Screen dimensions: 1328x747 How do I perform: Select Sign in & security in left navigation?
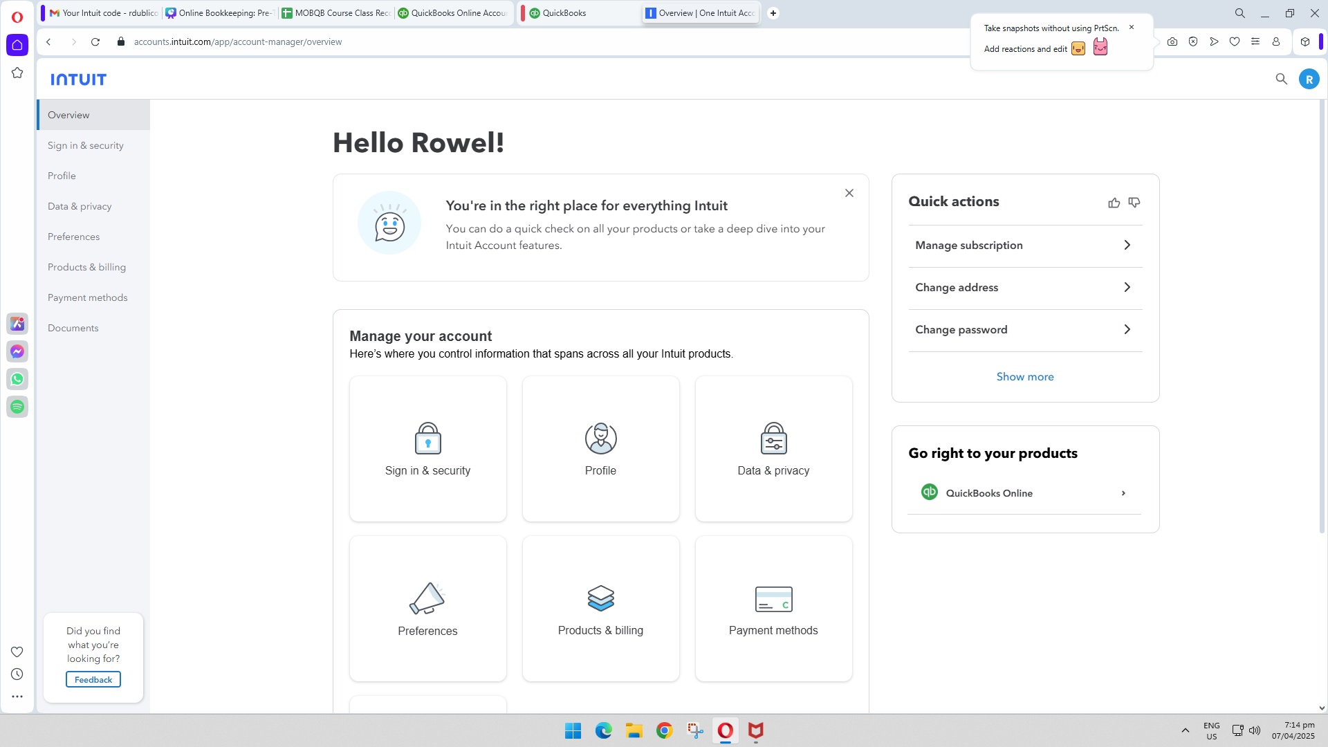pos(93,145)
